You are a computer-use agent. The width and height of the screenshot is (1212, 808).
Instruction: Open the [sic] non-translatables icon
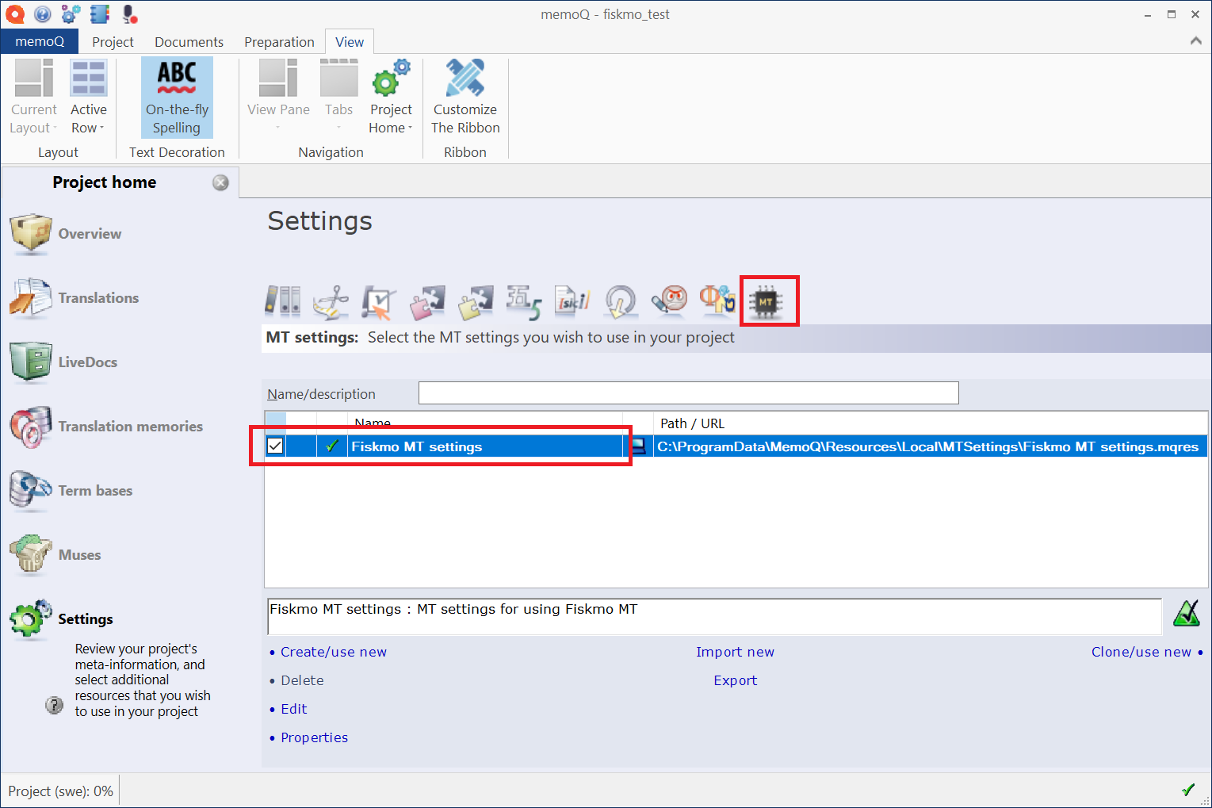click(x=572, y=302)
